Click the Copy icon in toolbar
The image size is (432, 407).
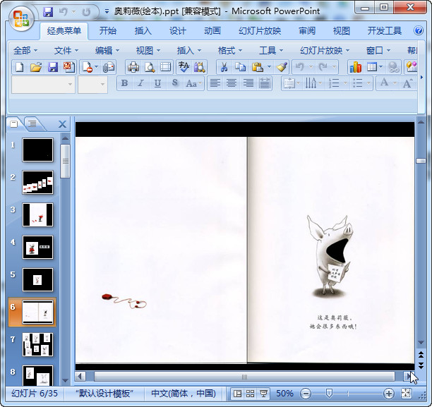click(x=240, y=67)
